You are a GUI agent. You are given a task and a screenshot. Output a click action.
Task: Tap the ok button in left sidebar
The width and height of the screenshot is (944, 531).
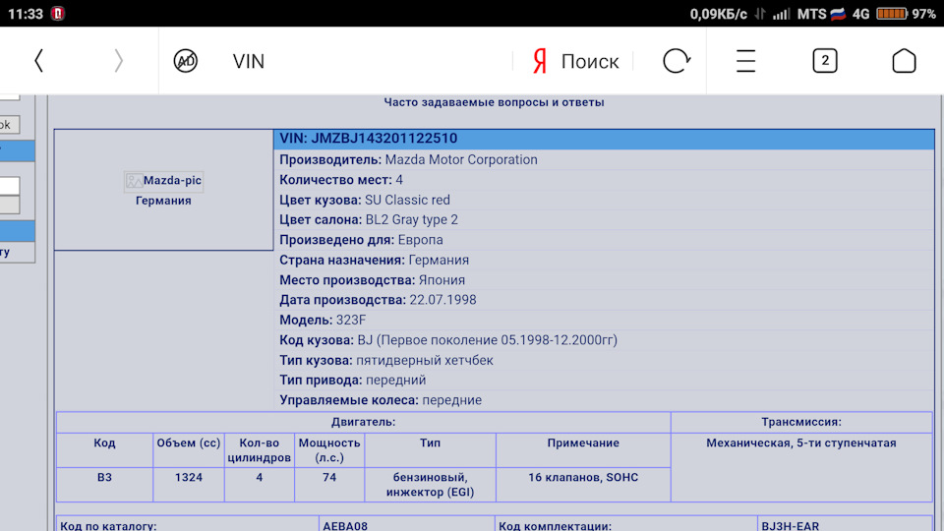9,125
